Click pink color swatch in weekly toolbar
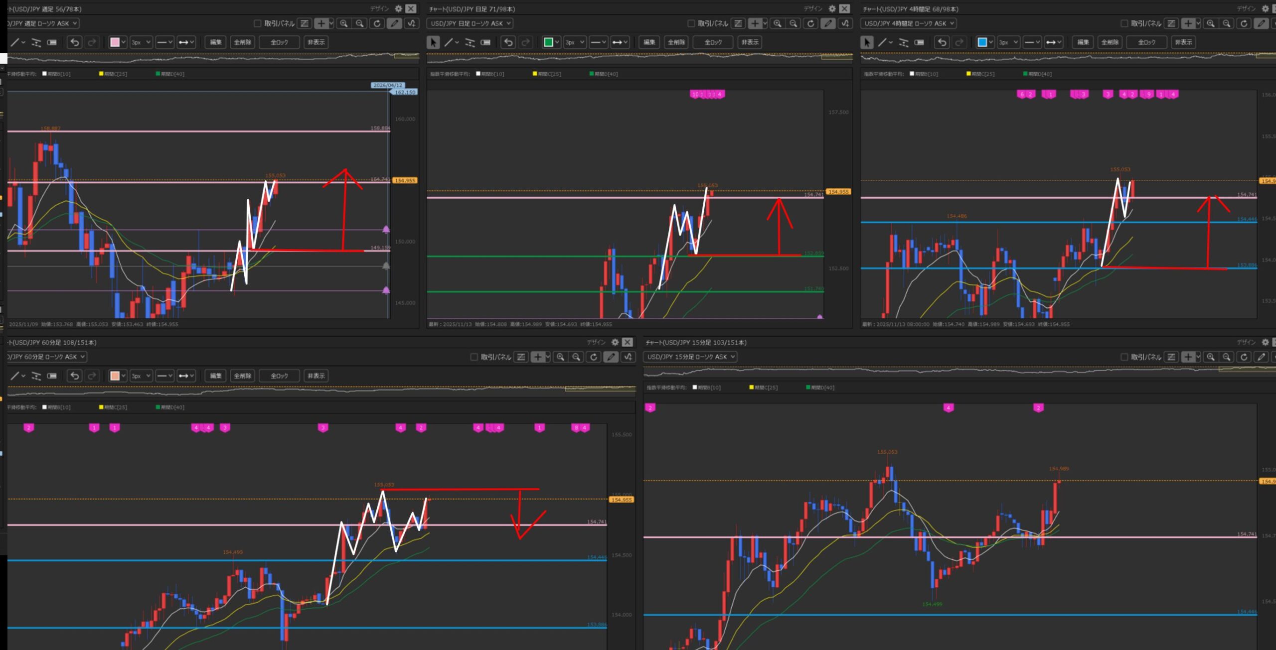 115,42
